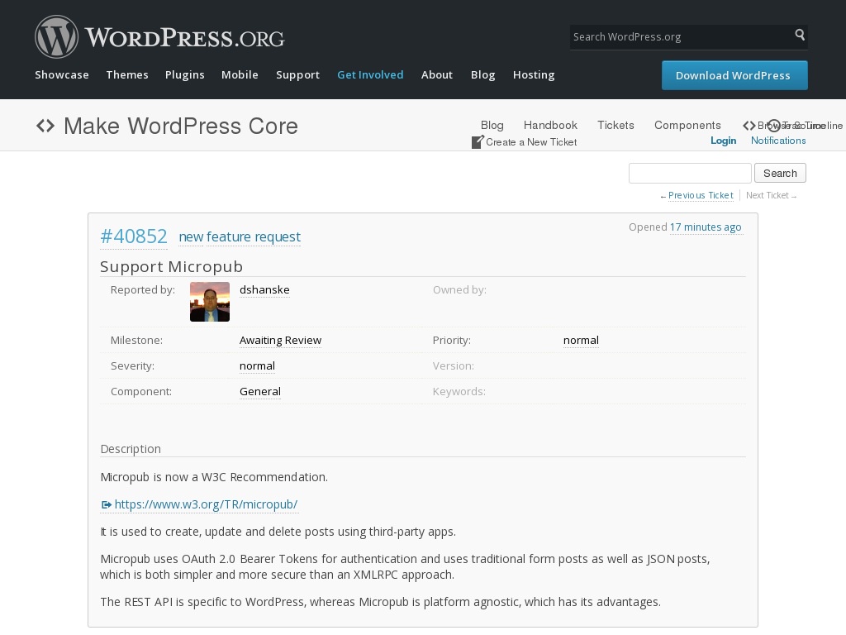Click ticket number #40852

pyautogui.click(x=134, y=236)
